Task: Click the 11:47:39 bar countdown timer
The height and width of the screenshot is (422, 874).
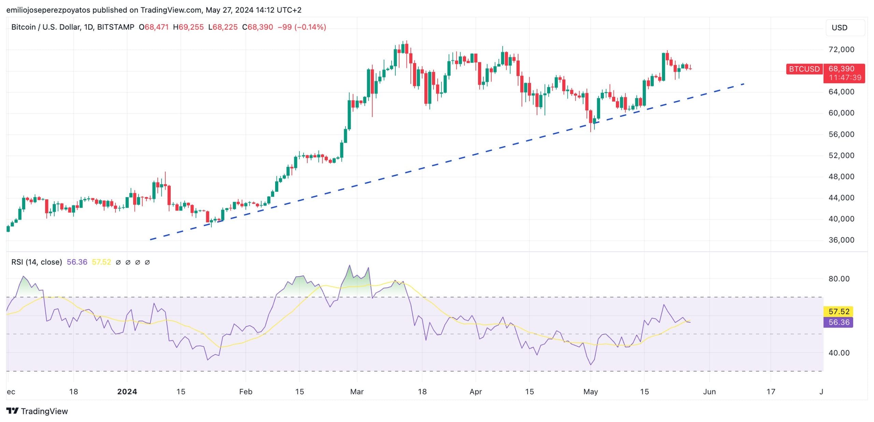Action: coord(845,78)
